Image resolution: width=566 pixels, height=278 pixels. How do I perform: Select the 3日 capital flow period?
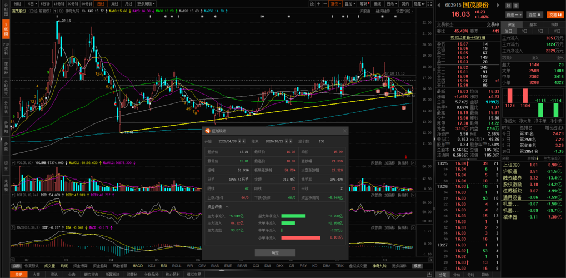[x=524, y=32]
